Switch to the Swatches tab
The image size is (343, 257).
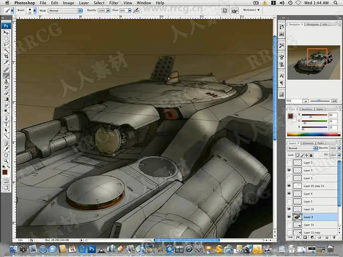(306, 109)
